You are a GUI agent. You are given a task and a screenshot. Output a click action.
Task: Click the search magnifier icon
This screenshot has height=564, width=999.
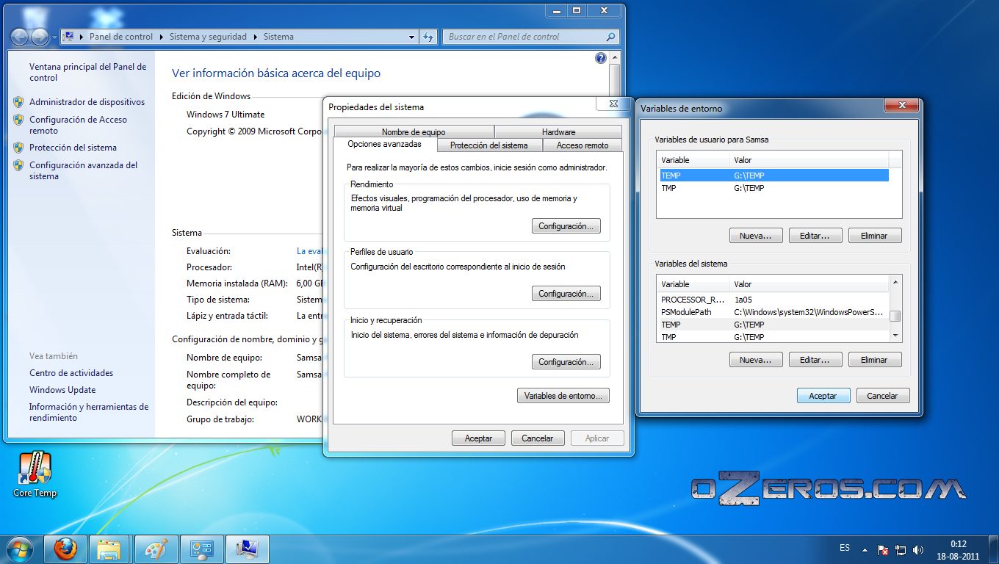coord(610,37)
